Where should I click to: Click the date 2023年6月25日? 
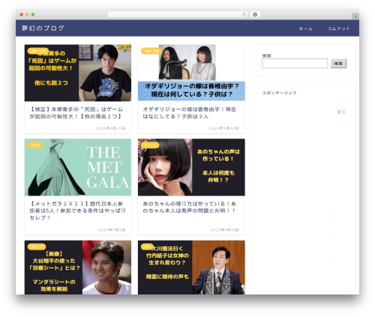(111, 128)
